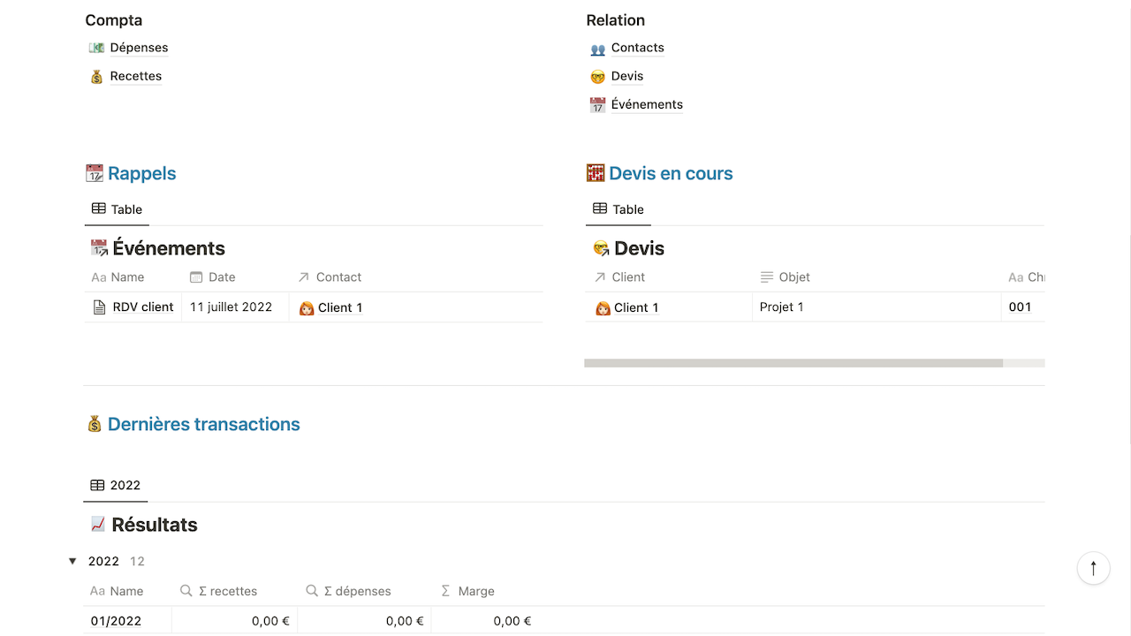Click the Devis table horizontal scrollbar
Screen dimensions: 1131x636
793,363
